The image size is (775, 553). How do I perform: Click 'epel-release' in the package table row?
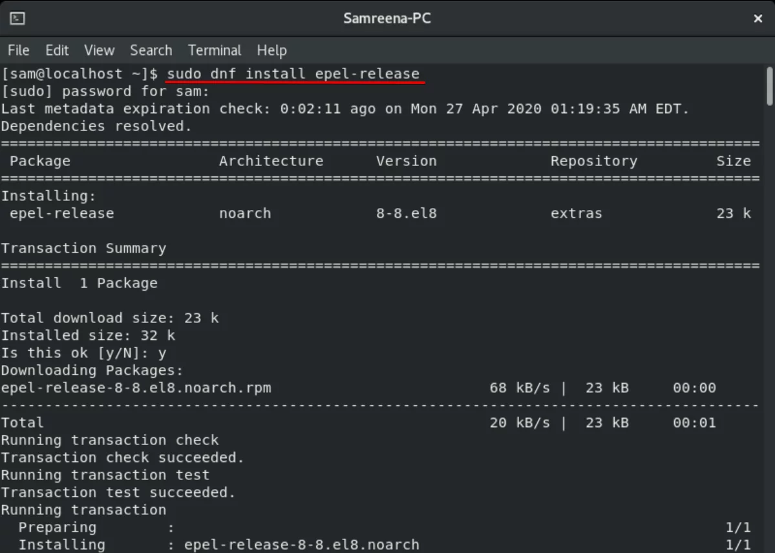62,213
